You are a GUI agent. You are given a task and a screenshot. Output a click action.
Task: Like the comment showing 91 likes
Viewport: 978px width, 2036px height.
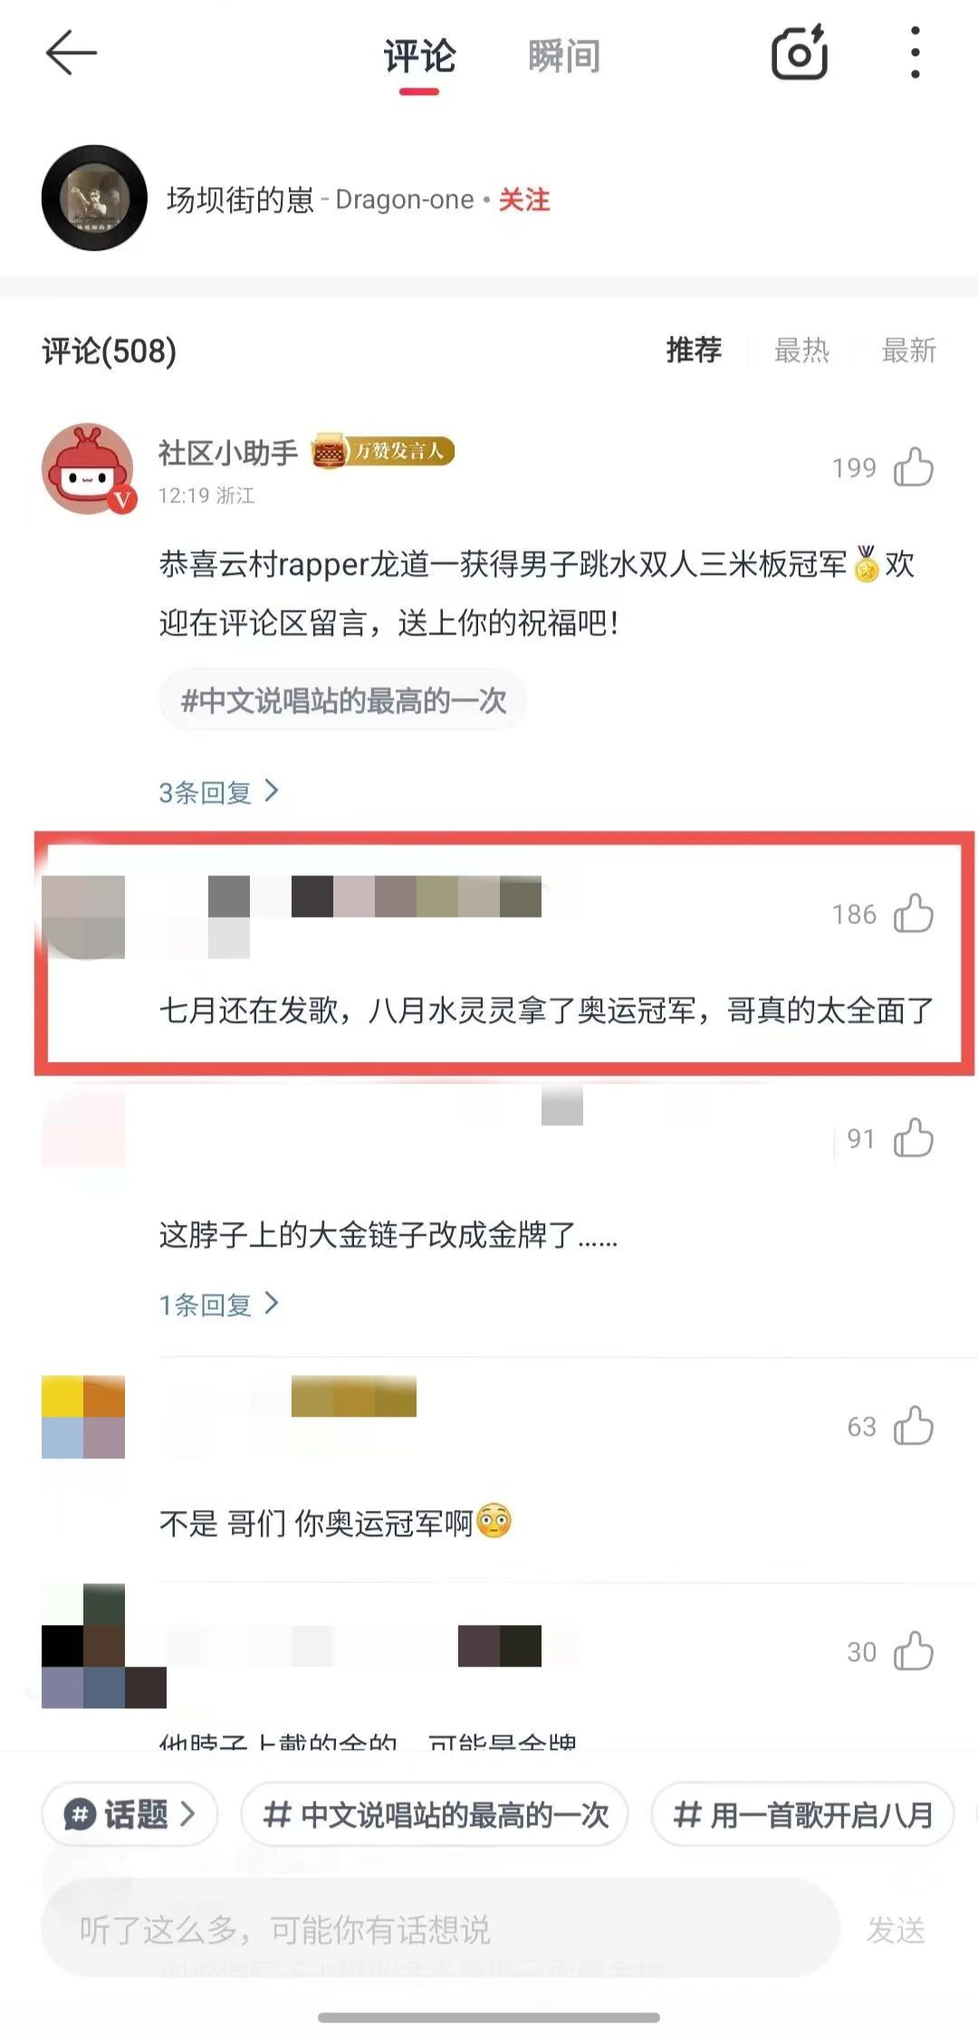[913, 1138]
